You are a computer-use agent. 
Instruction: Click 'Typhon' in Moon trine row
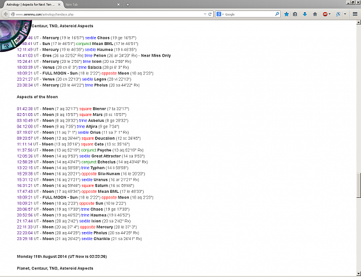tap(98, 168)
